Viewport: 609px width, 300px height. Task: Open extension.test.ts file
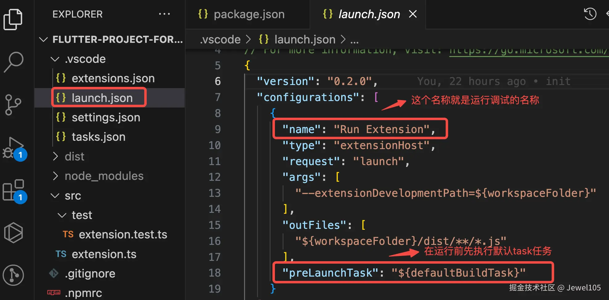(x=123, y=234)
